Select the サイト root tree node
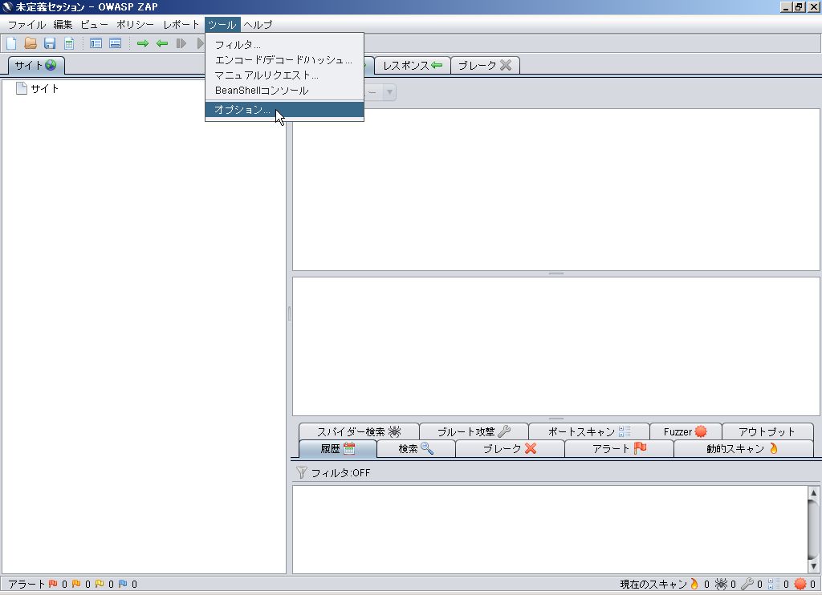Viewport: 822px width, 595px height. click(x=37, y=88)
